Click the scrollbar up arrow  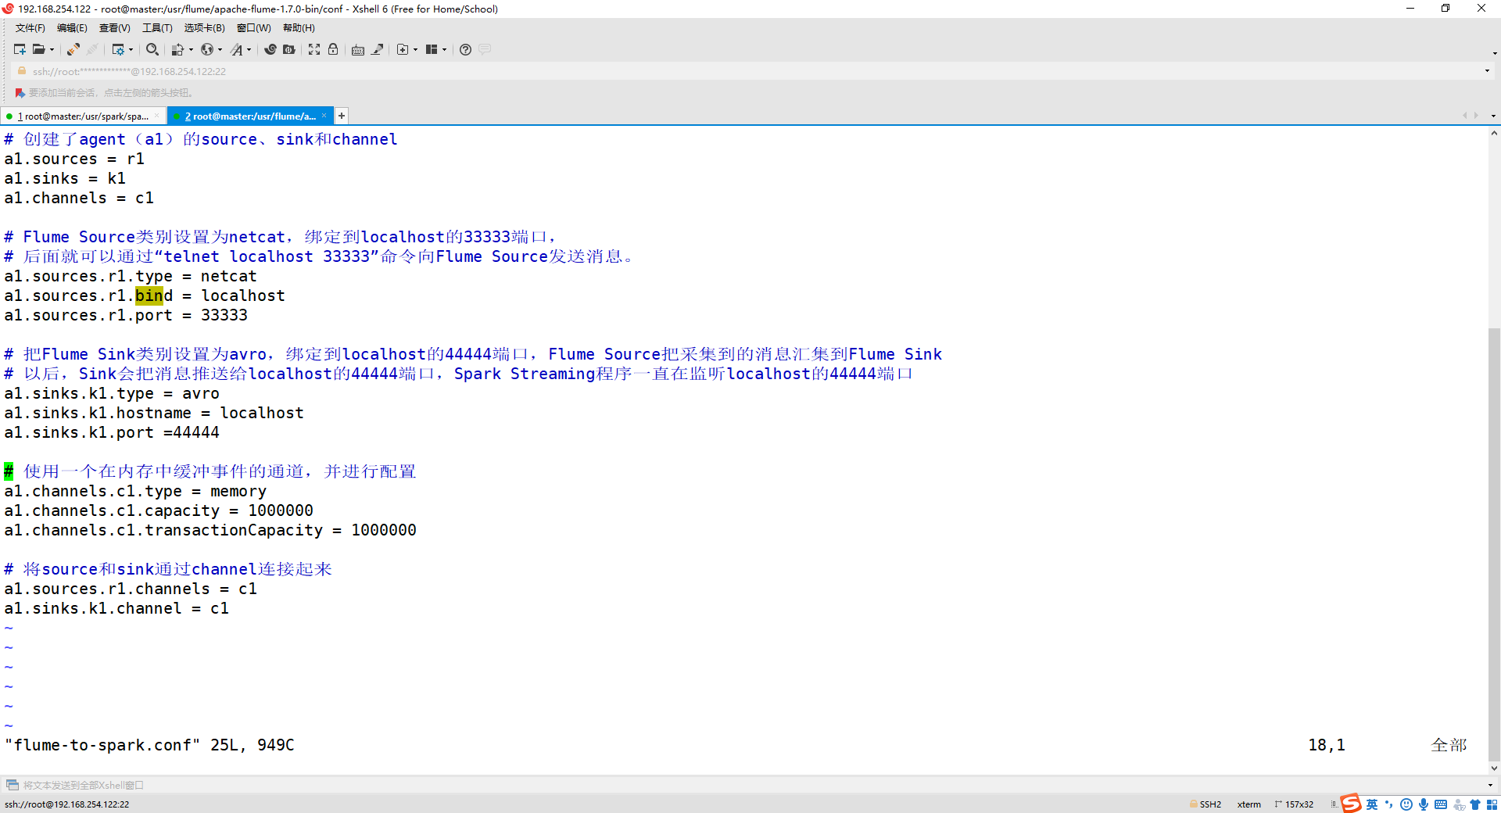pyautogui.click(x=1494, y=134)
